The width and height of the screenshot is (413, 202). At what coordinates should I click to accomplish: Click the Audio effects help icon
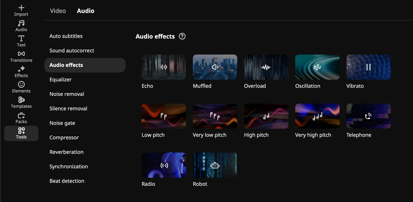click(x=182, y=36)
